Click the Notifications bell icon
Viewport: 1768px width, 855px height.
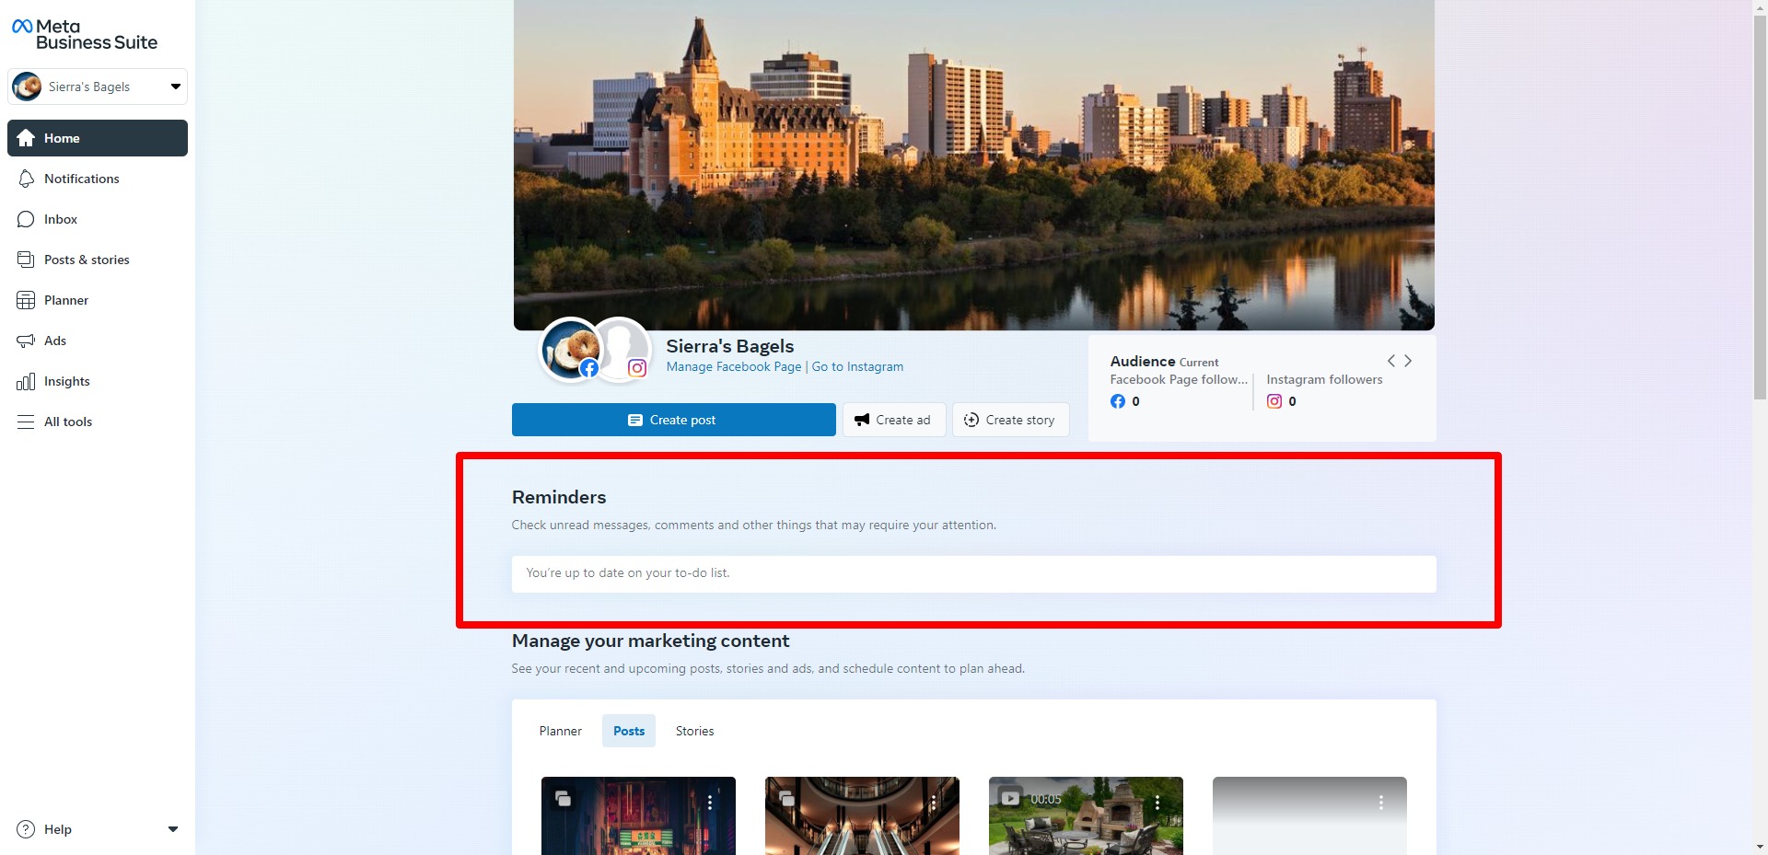[26, 179]
